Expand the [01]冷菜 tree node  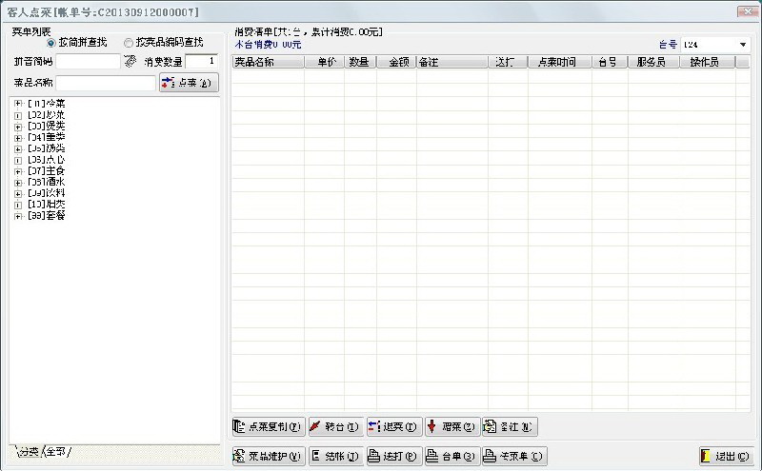[18, 104]
